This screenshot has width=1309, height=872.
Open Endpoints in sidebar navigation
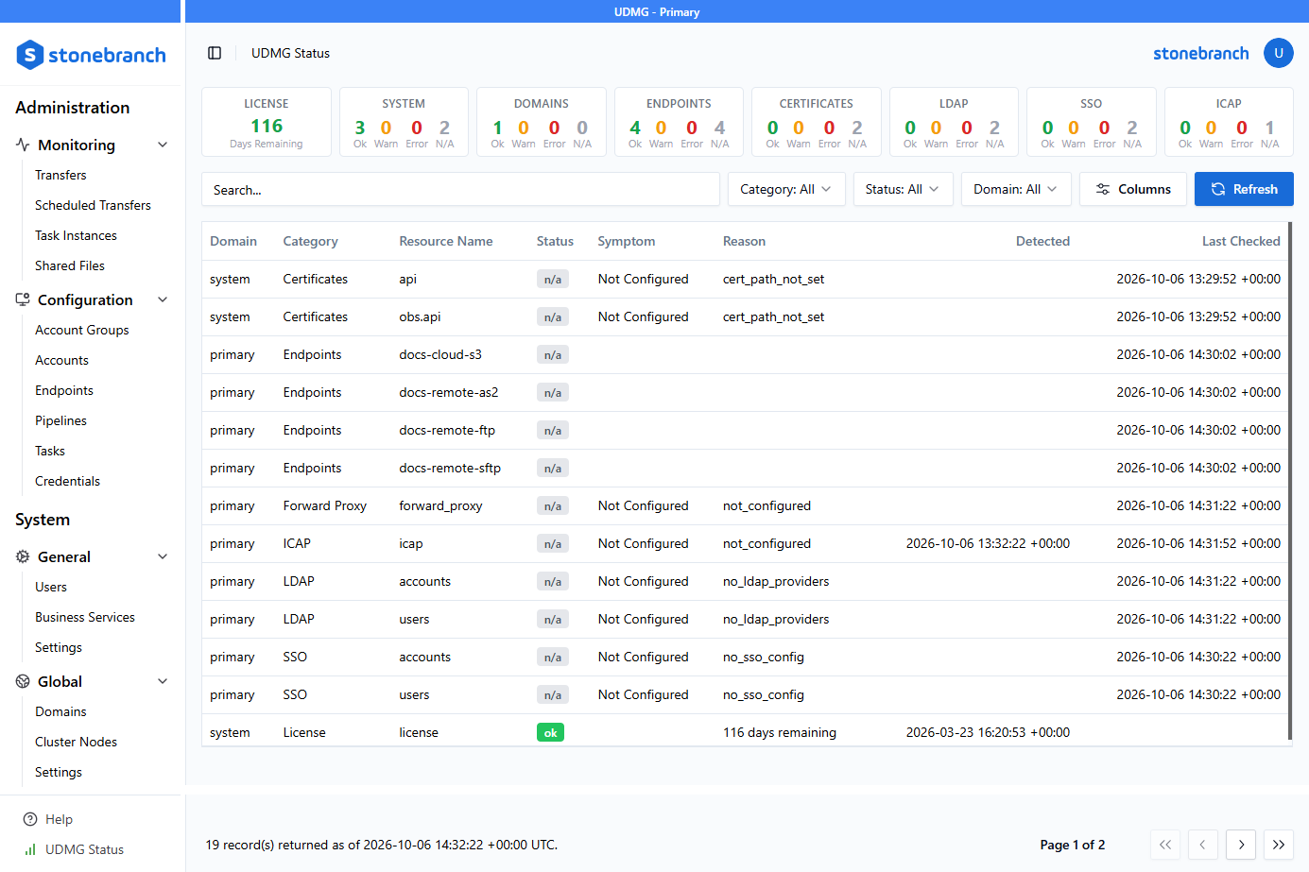64,390
